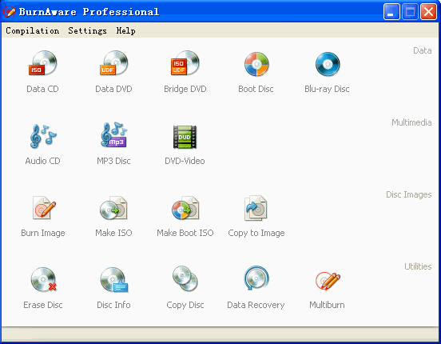Image resolution: width=441 pixels, height=344 pixels.
Task: Click the "Multimedia" section heading
Action: pyautogui.click(x=411, y=122)
